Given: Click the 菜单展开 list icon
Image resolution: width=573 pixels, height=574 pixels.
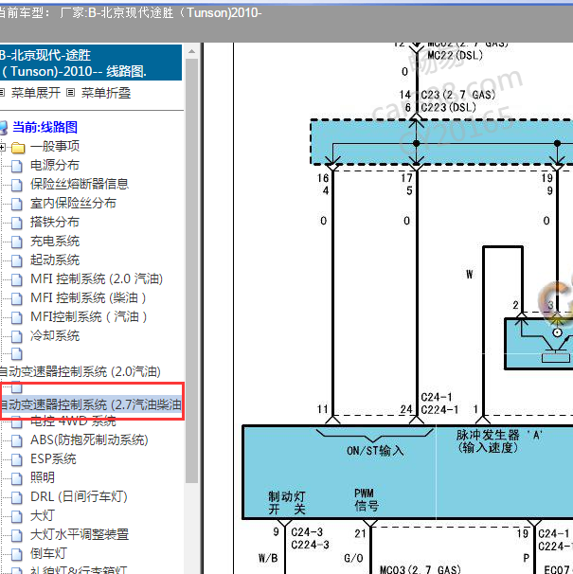Looking at the screenshot, I should click(x=2, y=93).
